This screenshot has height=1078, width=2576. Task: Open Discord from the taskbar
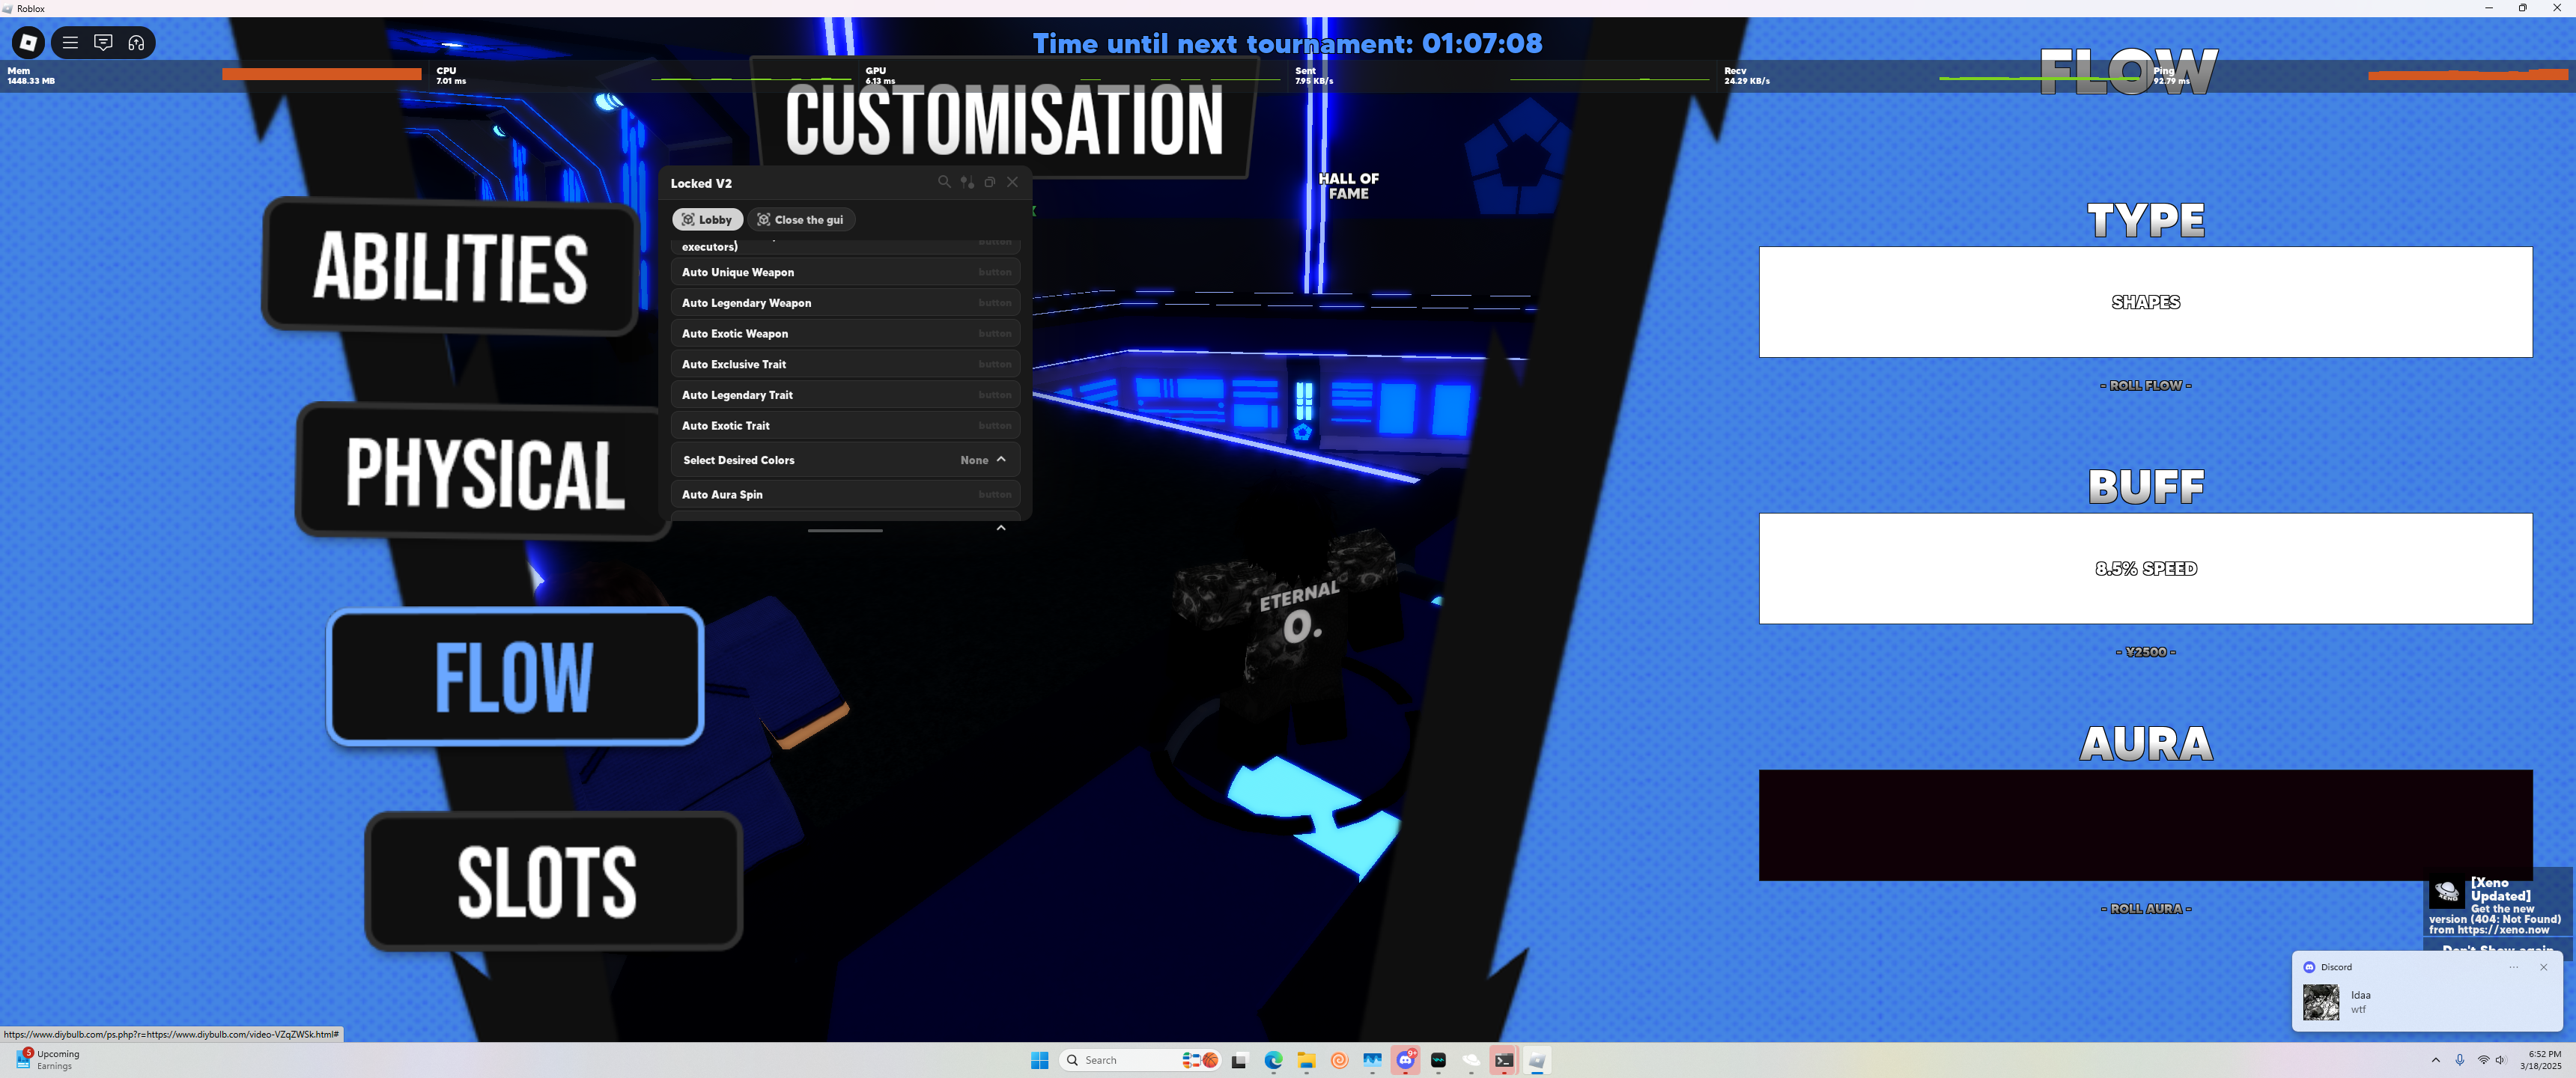[x=1405, y=1060]
